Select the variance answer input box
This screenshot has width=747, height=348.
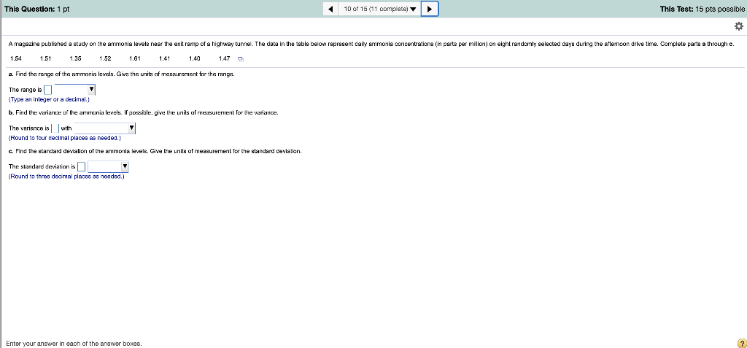click(x=55, y=128)
